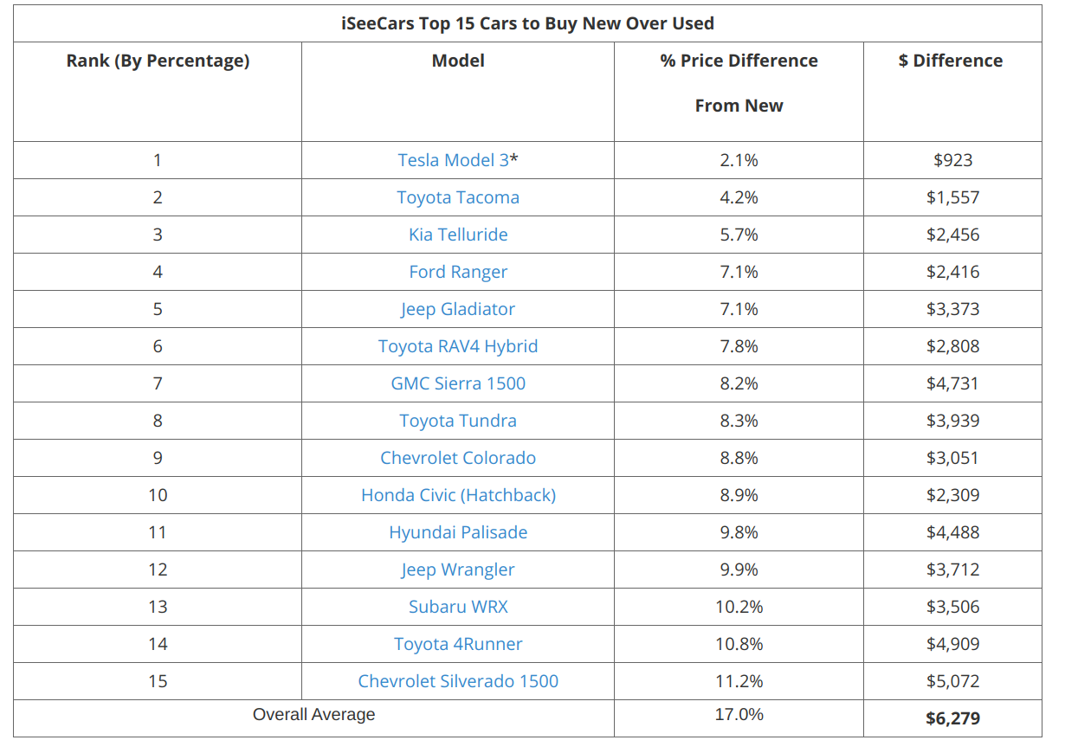Image resolution: width=1065 pixels, height=753 pixels.
Task: Click the Toyota RAV4 Hybrid link
Action: [x=458, y=346]
